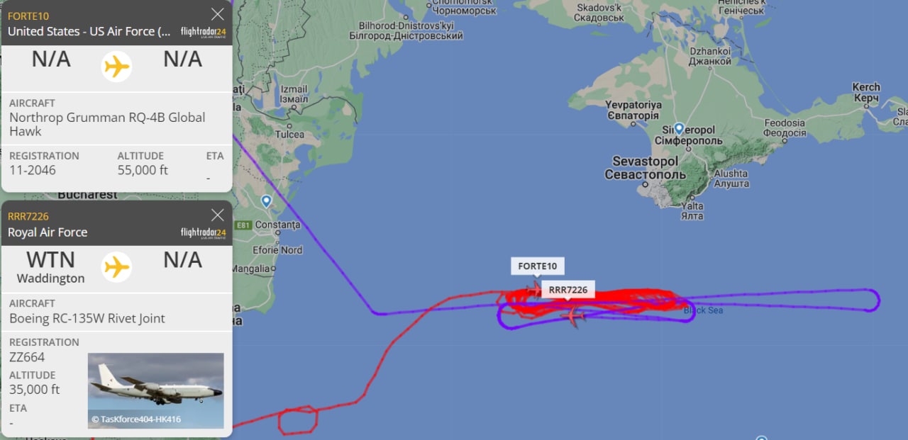Click the airport pin near Simferopol

point(679,129)
